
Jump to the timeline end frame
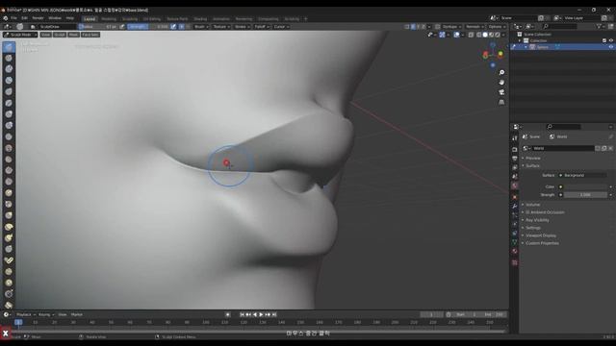274,314
